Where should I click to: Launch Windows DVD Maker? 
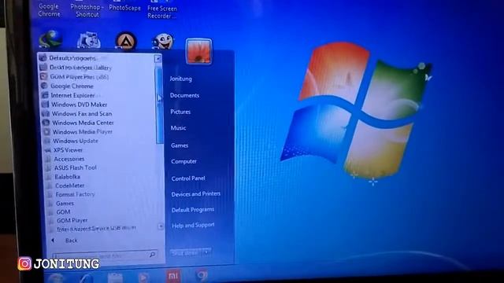coord(79,105)
